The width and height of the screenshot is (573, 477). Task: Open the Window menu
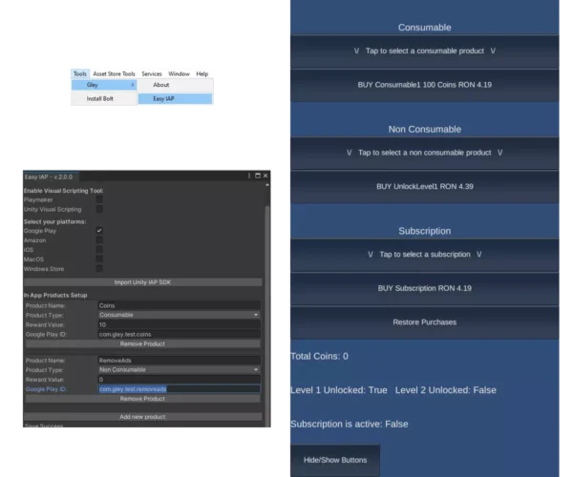click(179, 73)
